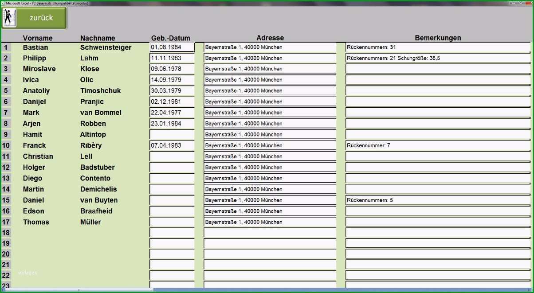Viewport: 534px width, 293px height.
Task: Click the Bemerkungen column header
Action: pyautogui.click(x=438, y=38)
